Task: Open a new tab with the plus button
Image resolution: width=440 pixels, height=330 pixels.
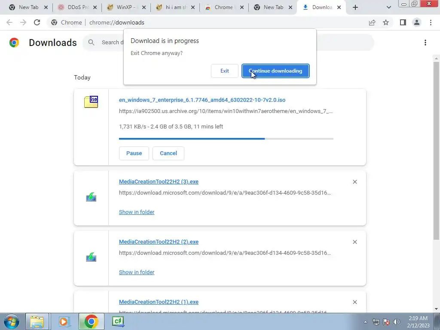Action: click(x=355, y=8)
